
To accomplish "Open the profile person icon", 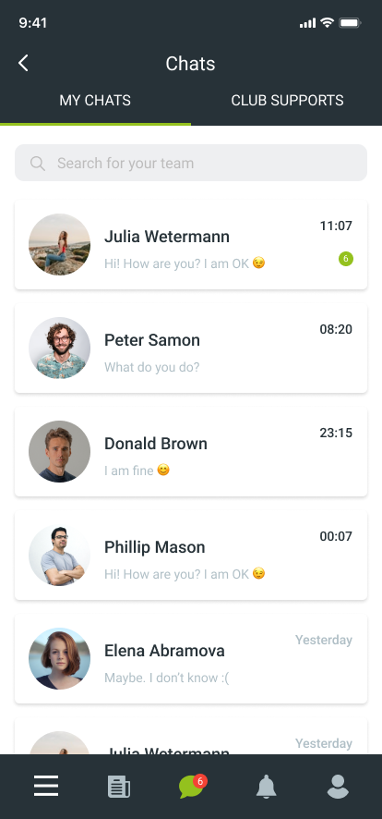I will (x=338, y=787).
